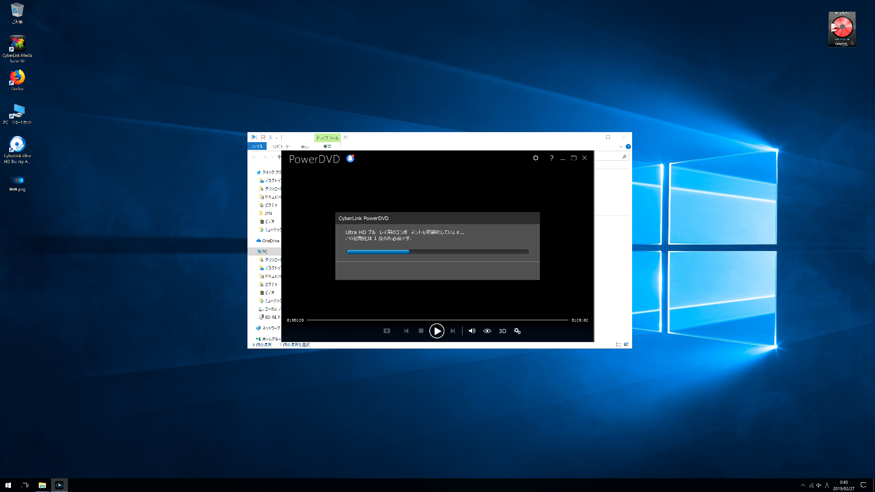The width and height of the screenshot is (875, 492).
Task: Open the PowerDVD notification bell
Action: click(350, 159)
